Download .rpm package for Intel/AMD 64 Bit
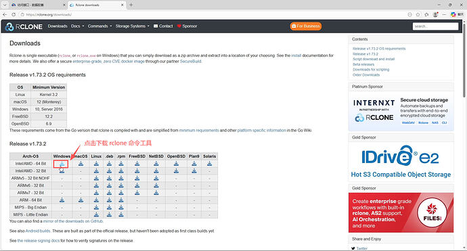This screenshot has height=251, width=467. click(x=121, y=164)
